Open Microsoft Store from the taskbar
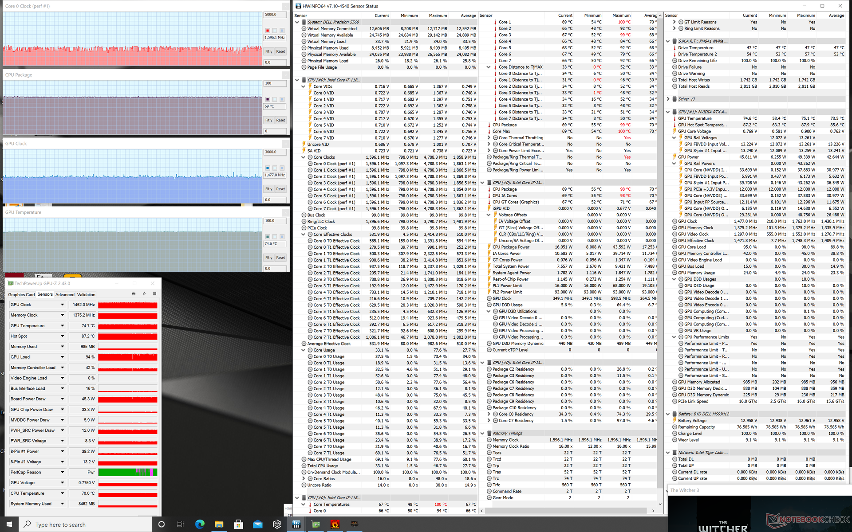The width and height of the screenshot is (852, 532). (x=238, y=524)
